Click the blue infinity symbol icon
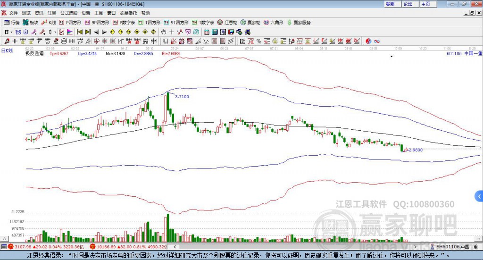 tap(377, 41)
